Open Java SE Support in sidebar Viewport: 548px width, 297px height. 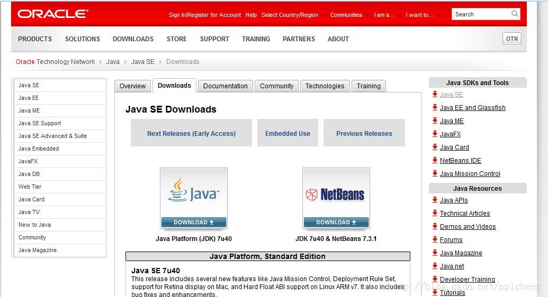[x=59, y=123]
